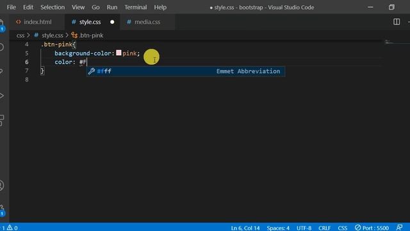Click the unsaved dot on style.css tab
Image resolution: width=410 pixels, height=231 pixels.
pyautogui.click(x=112, y=22)
